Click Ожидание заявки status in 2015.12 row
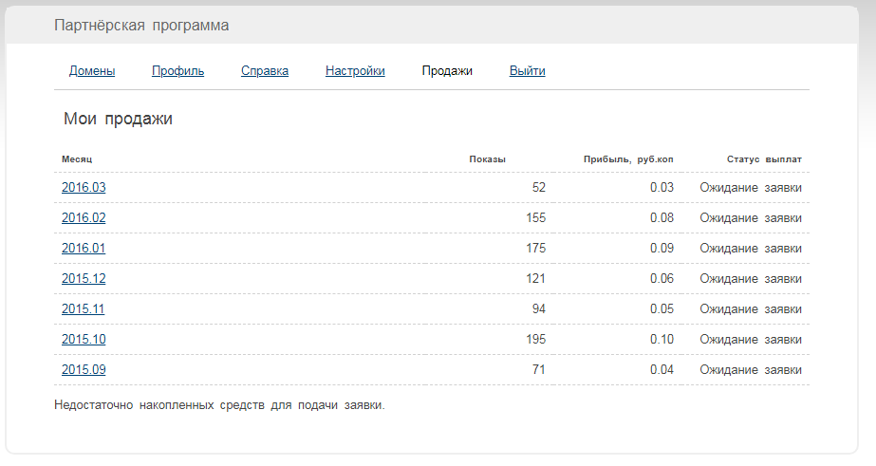Viewport: 876px width, 466px height. pyautogui.click(x=751, y=279)
